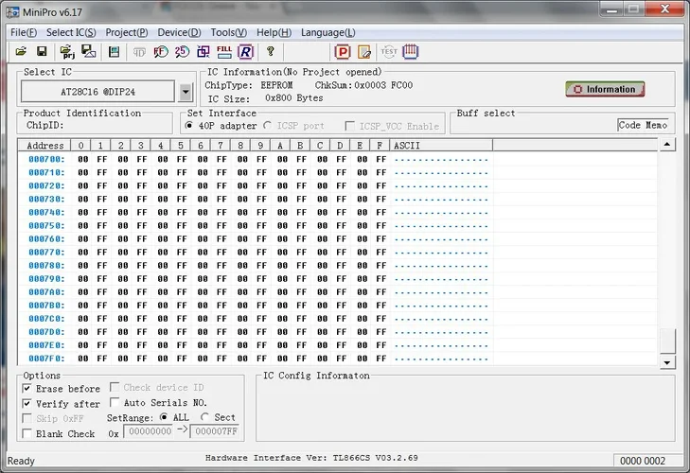Viewport: 690px width, 473px height.
Task: Open a file with the folder icon
Action: click(x=21, y=51)
